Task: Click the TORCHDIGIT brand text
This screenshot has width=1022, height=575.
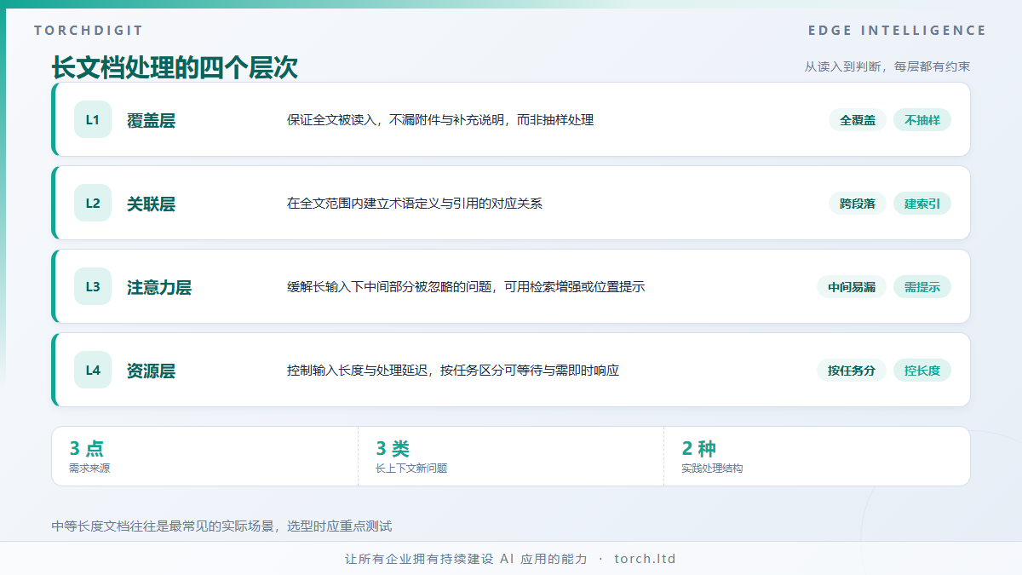Action: tap(89, 31)
